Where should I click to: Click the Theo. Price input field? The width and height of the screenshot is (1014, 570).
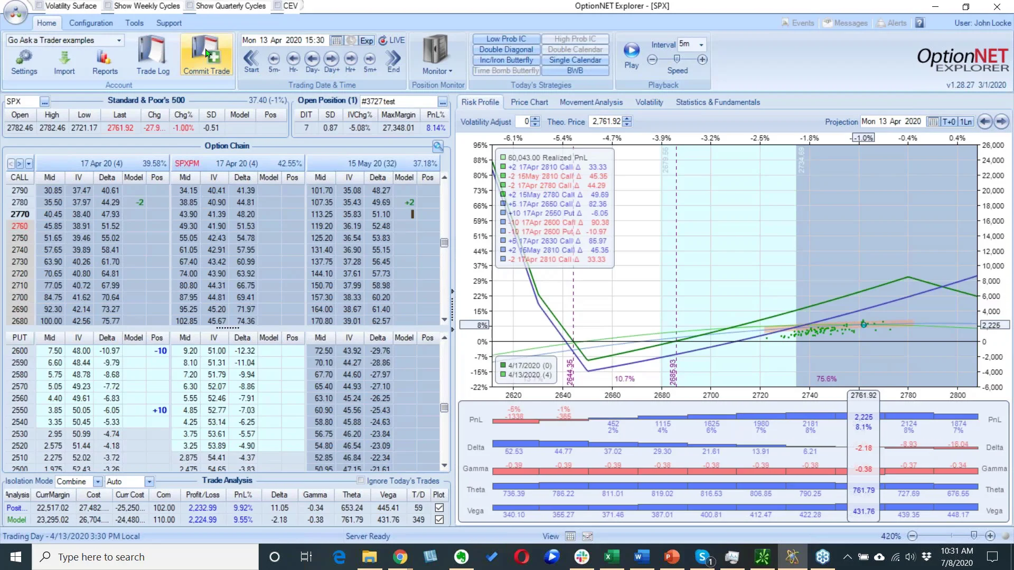606,122
